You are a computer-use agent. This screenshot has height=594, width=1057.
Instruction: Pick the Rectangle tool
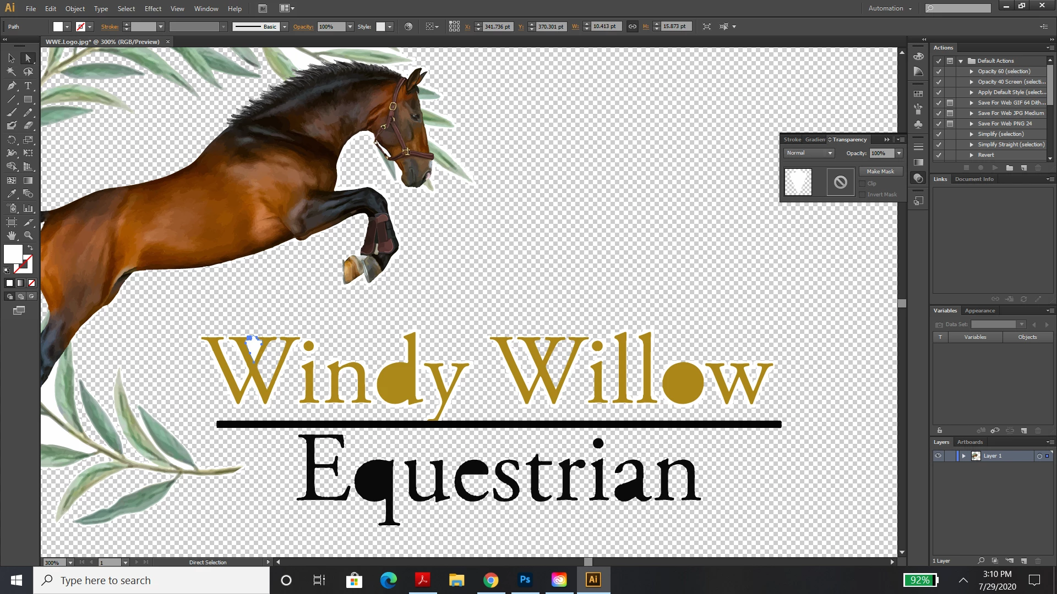click(x=28, y=100)
